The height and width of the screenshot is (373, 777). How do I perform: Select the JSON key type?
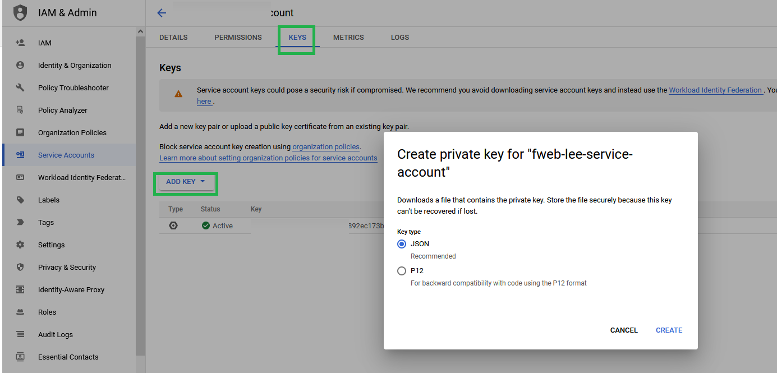(x=402, y=244)
